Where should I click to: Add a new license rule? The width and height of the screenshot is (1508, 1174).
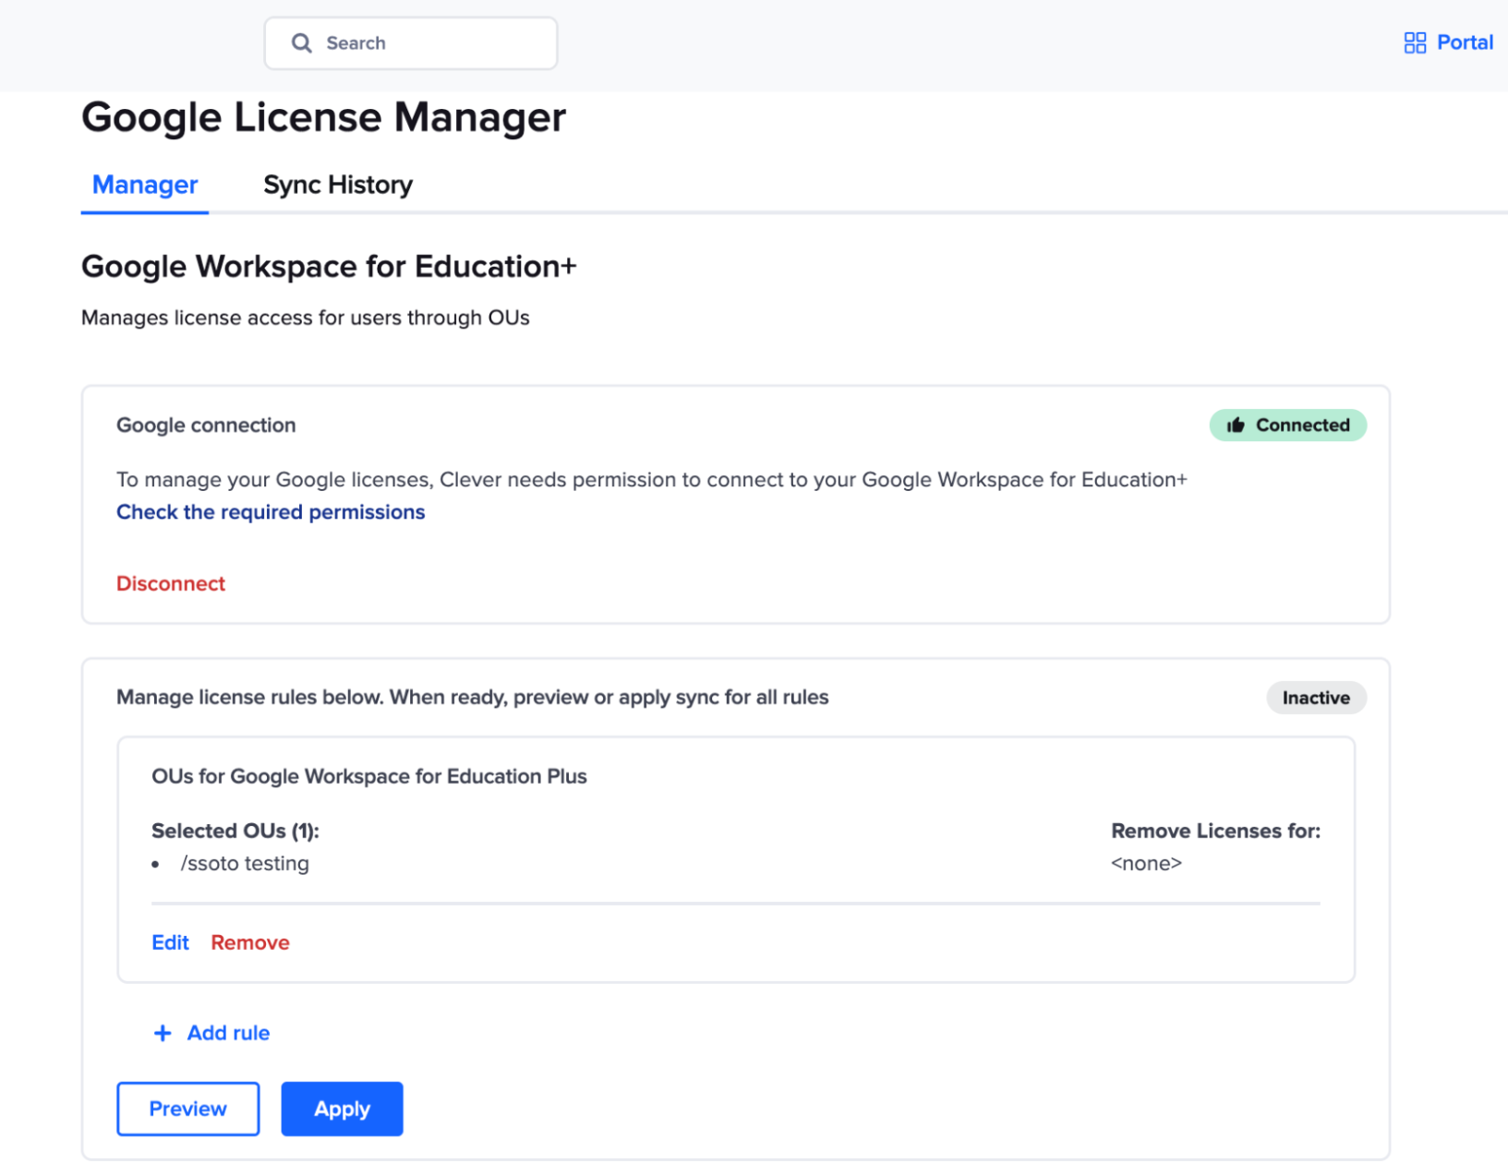pyautogui.click(x=211, y=1033)
